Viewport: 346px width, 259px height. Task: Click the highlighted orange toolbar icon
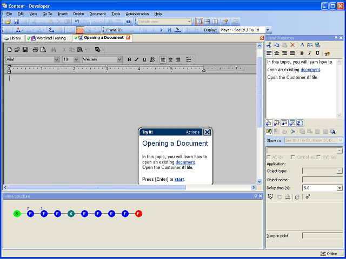point(80,30)
